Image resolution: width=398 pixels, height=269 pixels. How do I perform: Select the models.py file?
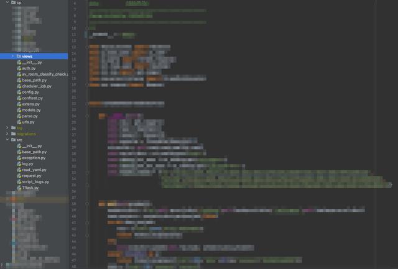[x=31, y=110]
